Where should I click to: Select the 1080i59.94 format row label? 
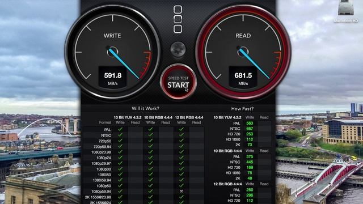[102, 180]
